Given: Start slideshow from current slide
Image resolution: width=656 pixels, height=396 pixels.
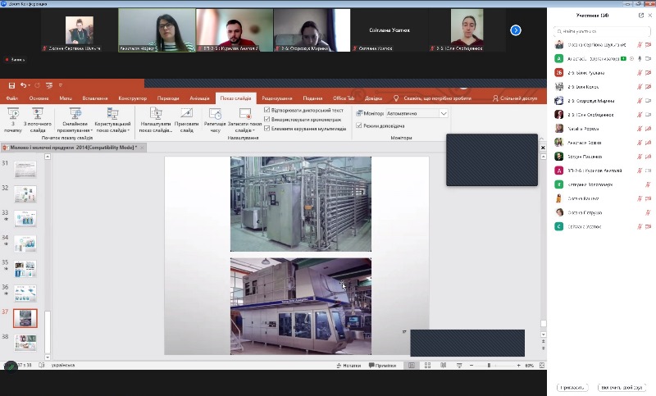Looking at the screenshot, I should click(40, 120).
